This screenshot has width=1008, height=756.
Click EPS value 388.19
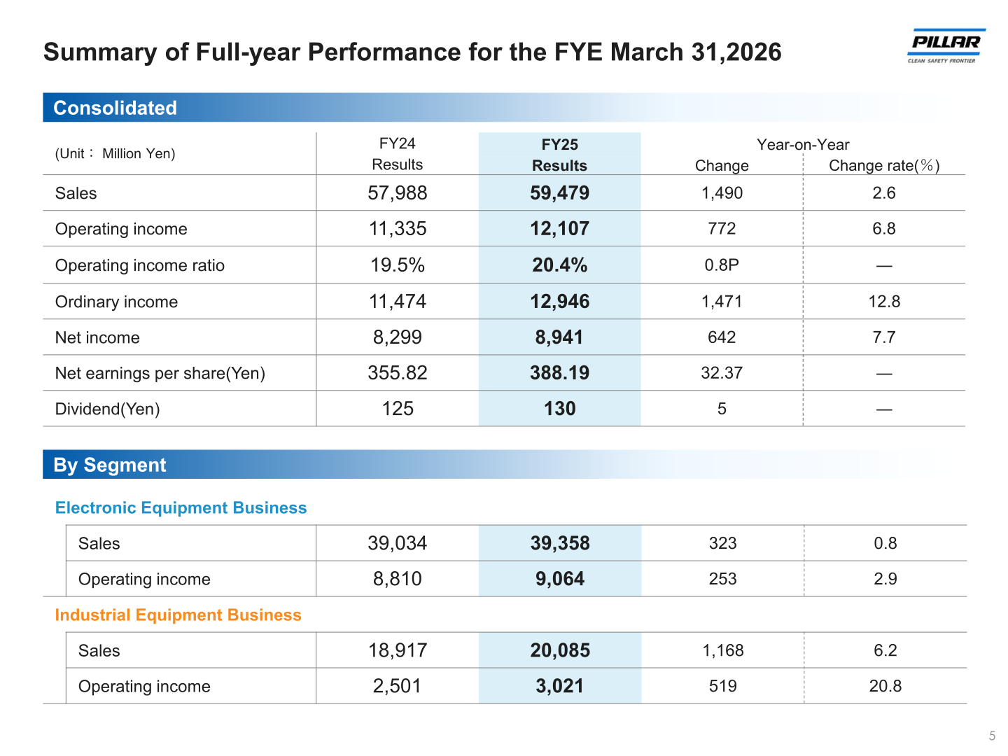[560, 373]
